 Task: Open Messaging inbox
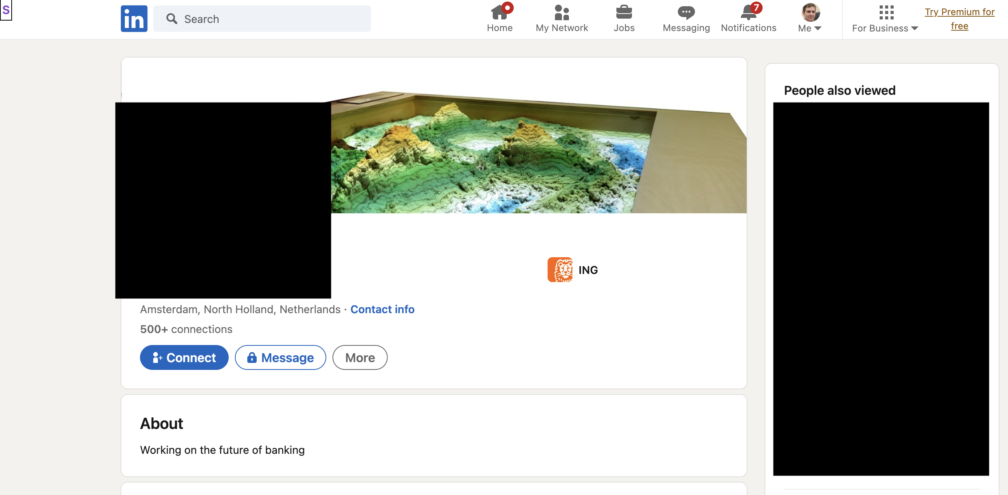(x=686, y=19)
